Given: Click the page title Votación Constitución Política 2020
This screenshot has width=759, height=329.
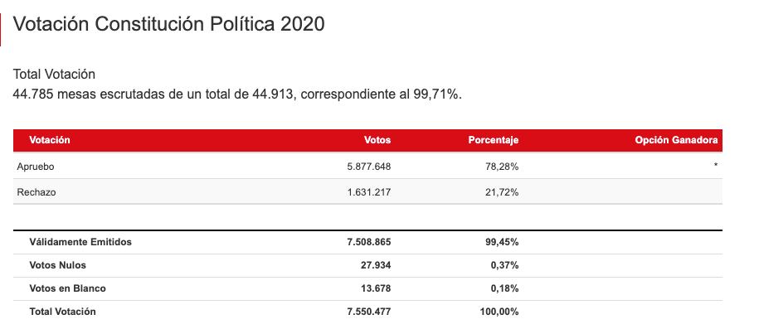Looking at the screenshot, I should pos(169,24).
